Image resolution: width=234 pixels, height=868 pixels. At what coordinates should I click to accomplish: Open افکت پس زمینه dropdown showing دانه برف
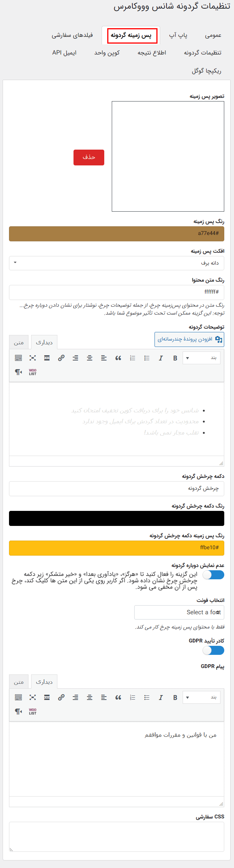(117, 263)
